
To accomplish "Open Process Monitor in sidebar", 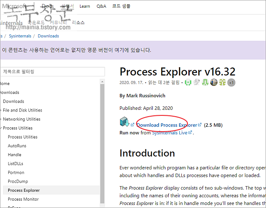I will point(23,199).
